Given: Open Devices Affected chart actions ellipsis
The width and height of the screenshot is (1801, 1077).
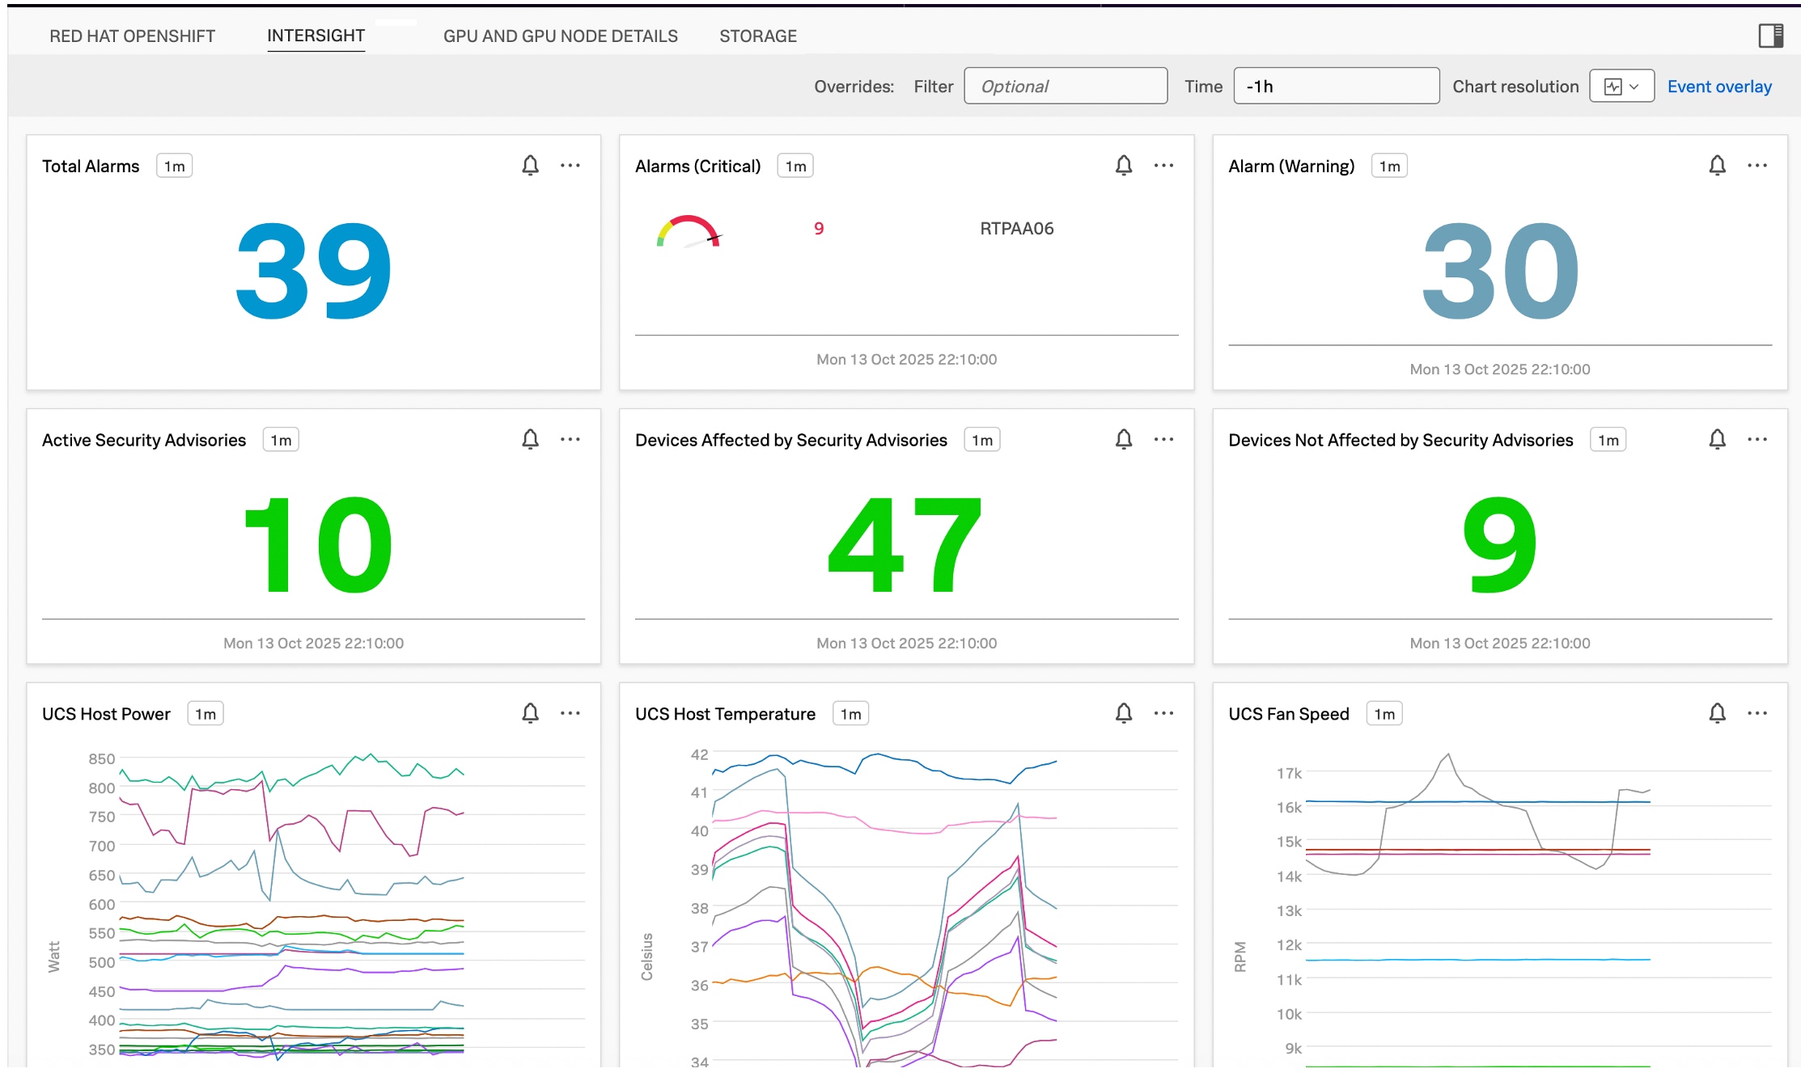Looking at the screenshot, I should coord(1163,439).
